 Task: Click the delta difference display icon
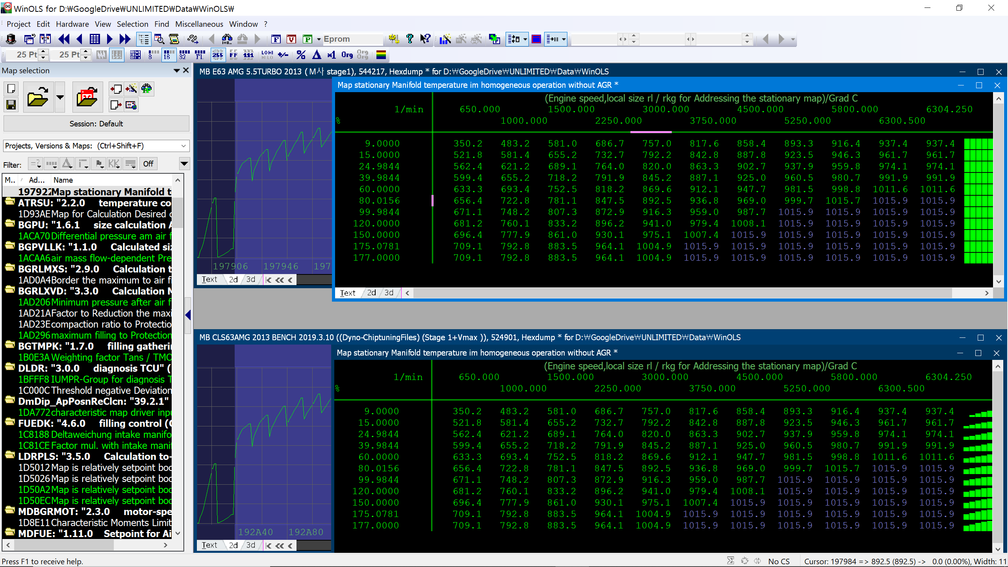[317, 55]
